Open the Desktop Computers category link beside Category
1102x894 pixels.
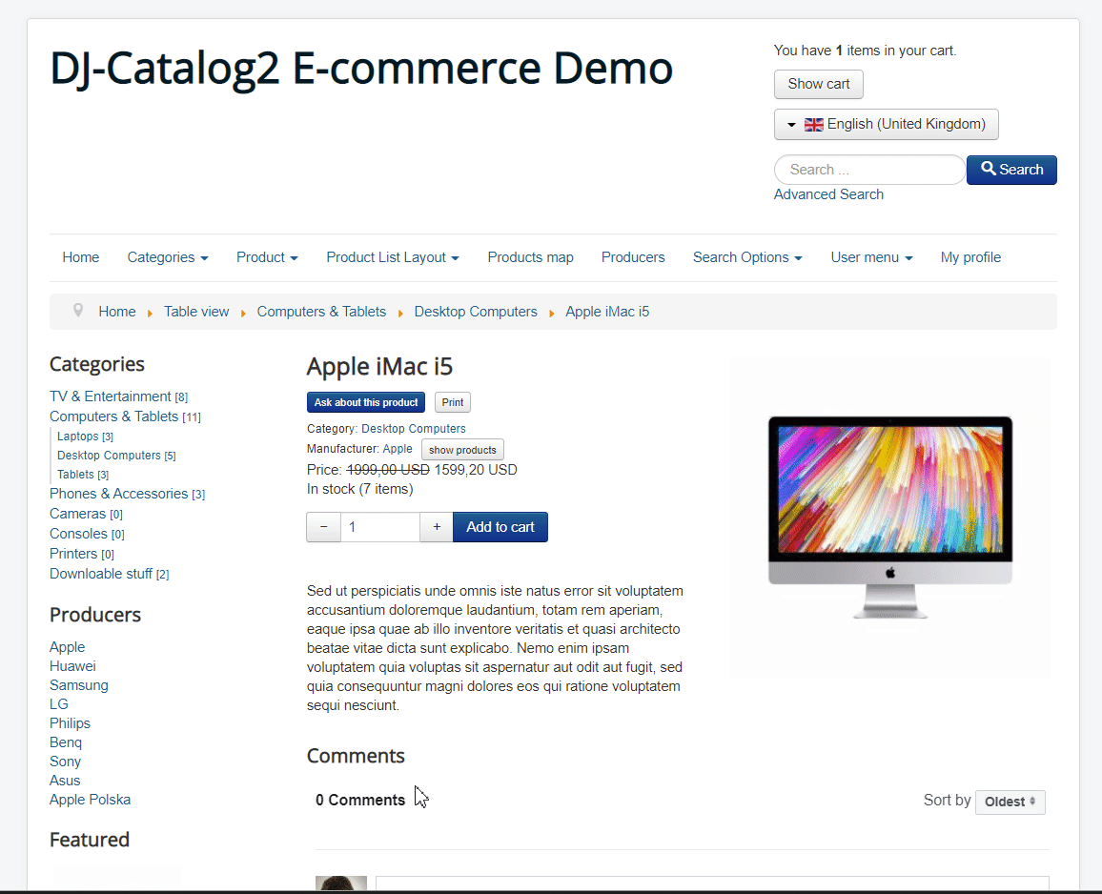click(x=414, y=429)
